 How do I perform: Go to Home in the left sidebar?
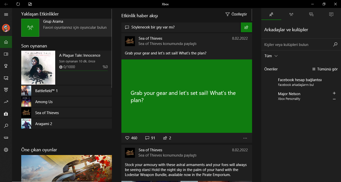tap(6, 42)
